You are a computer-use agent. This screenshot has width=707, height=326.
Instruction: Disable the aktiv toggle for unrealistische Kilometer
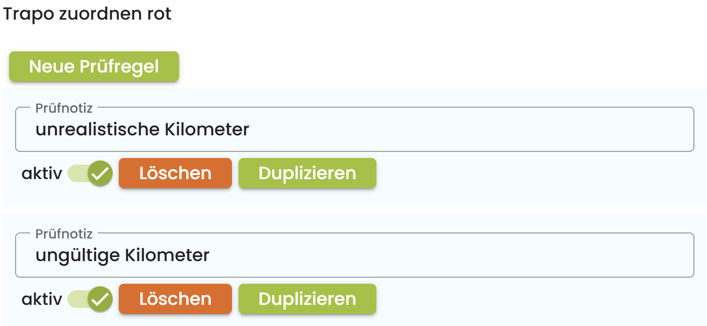[90, 174]
